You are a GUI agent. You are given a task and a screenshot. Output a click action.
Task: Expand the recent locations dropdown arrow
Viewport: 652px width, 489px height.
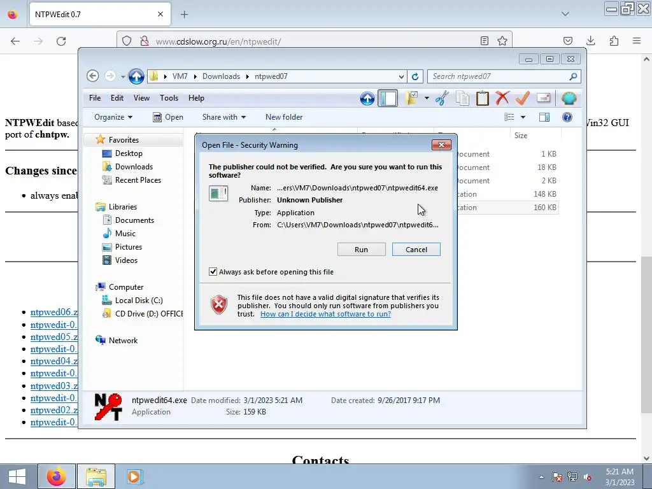click(x=123, y=76)
